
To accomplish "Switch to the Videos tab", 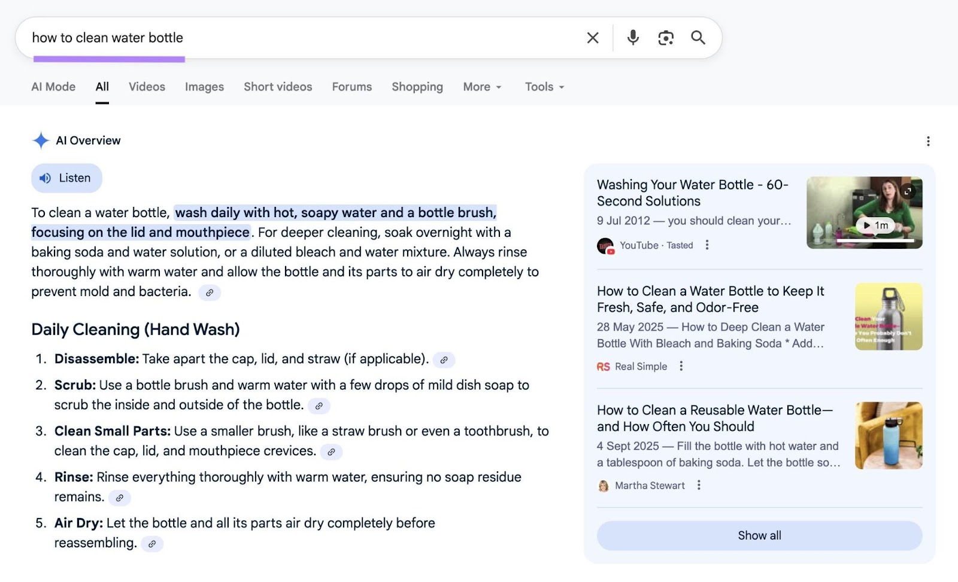I will pos(146,87).
